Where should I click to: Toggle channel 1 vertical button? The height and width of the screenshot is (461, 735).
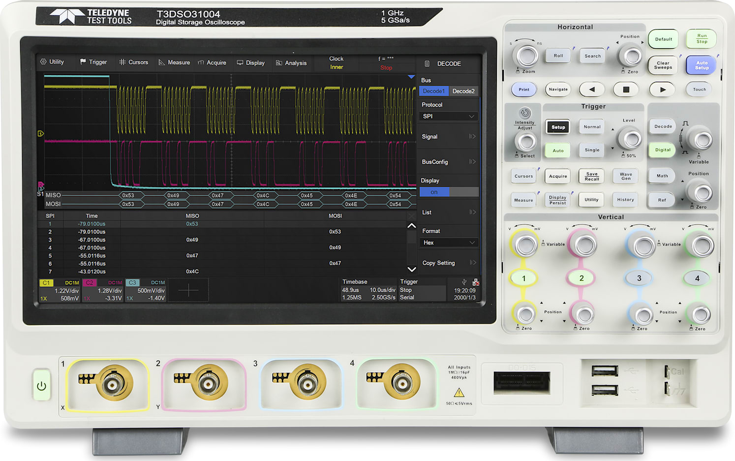[x=523, y=278]
